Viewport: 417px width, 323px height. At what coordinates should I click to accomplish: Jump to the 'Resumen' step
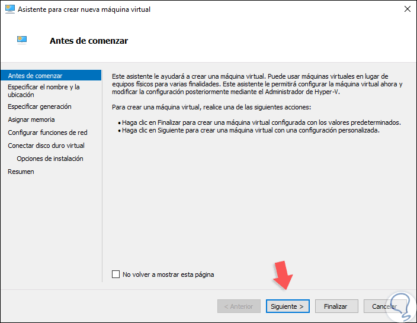click(x=21, y=172)
